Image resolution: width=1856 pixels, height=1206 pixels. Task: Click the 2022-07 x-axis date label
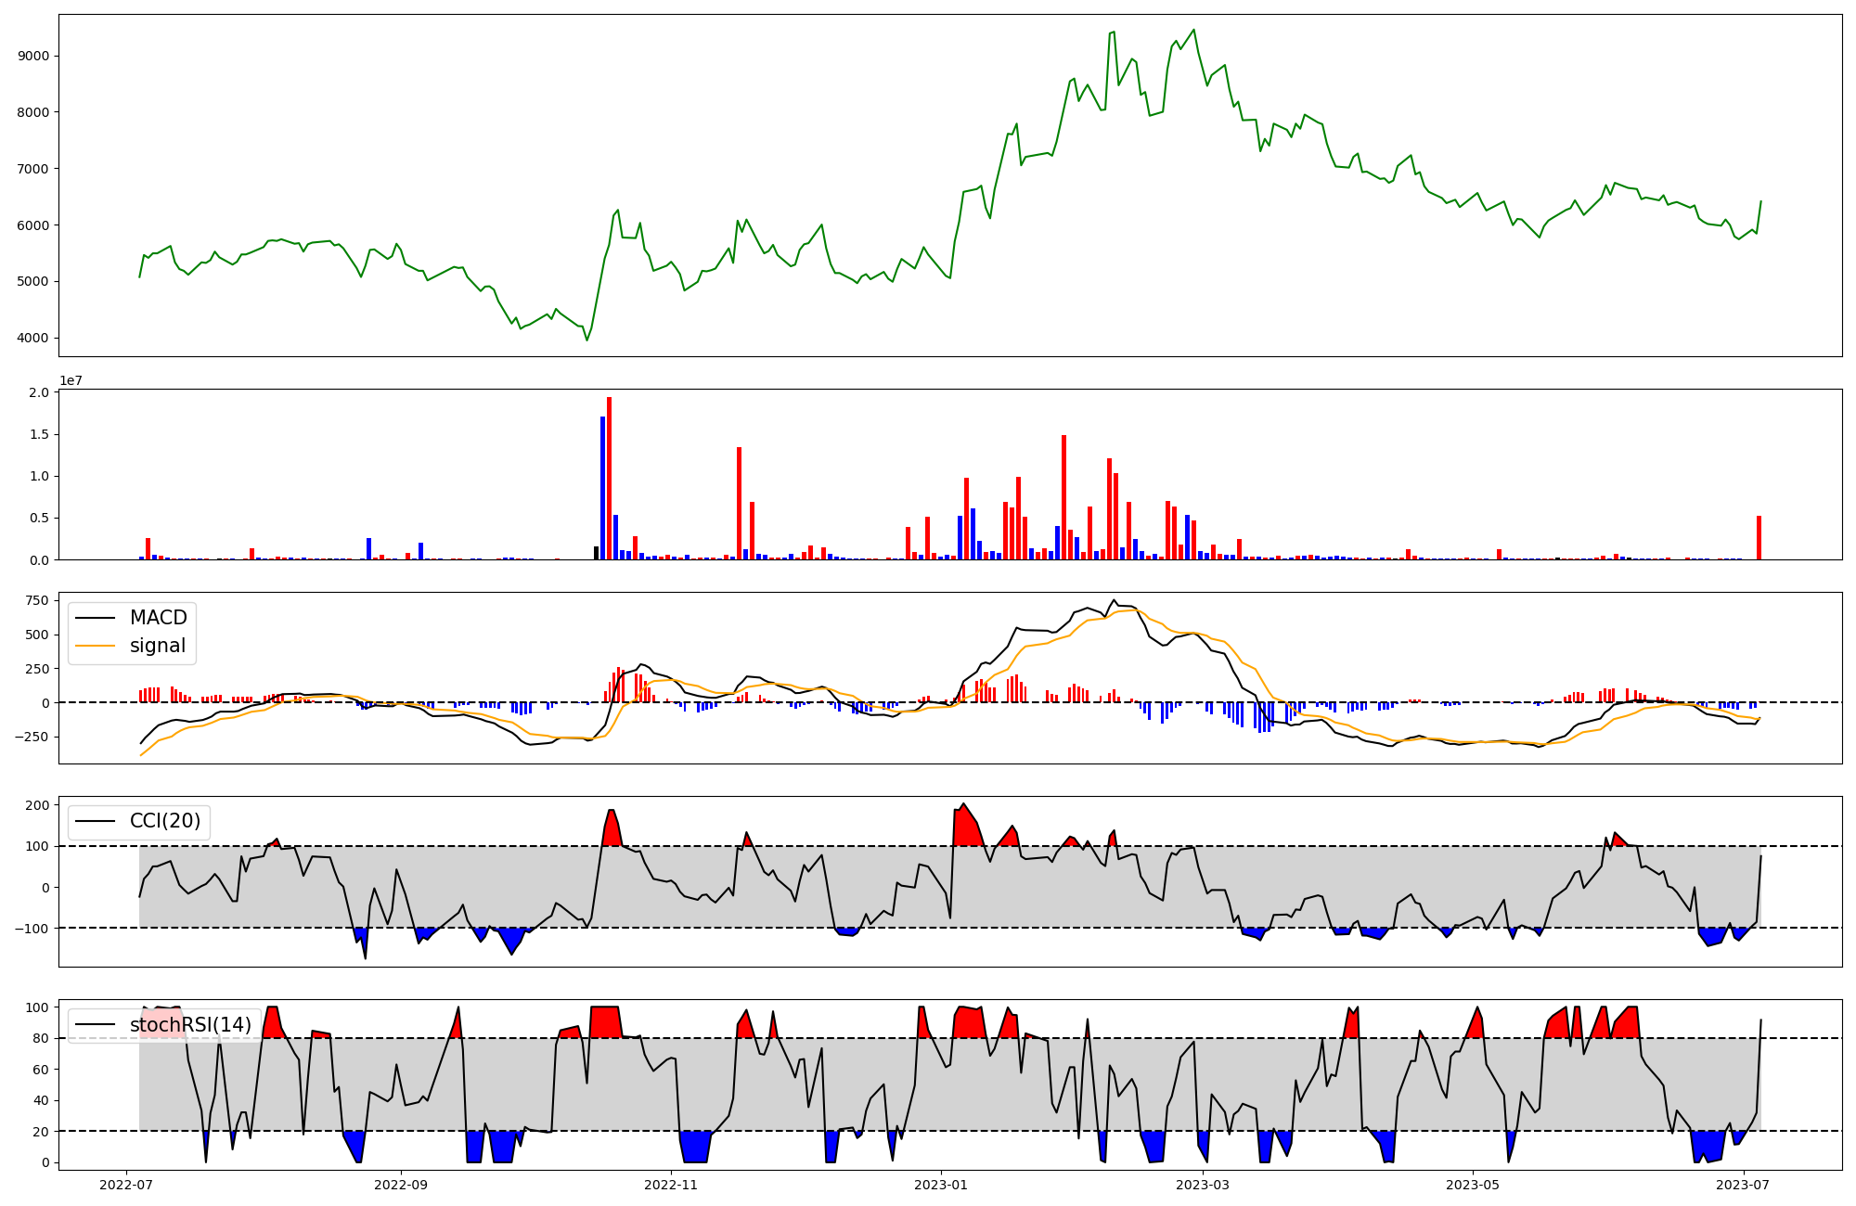tap(126, 1185)
